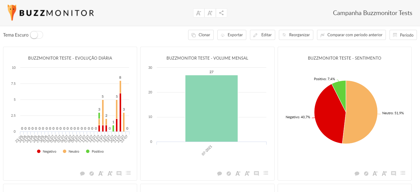This screenshot has width=420, height=192.
Task: Click the Editar button
Action: point(263,35)
